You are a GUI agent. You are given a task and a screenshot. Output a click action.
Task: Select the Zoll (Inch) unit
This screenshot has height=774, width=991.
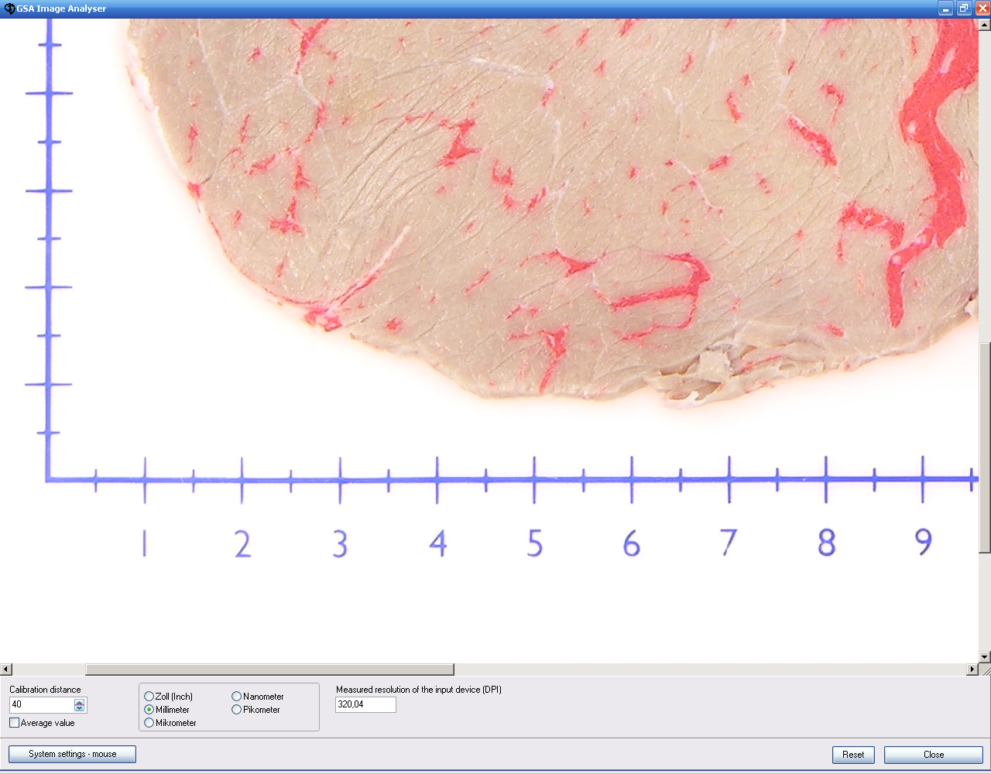coord(149,697)
